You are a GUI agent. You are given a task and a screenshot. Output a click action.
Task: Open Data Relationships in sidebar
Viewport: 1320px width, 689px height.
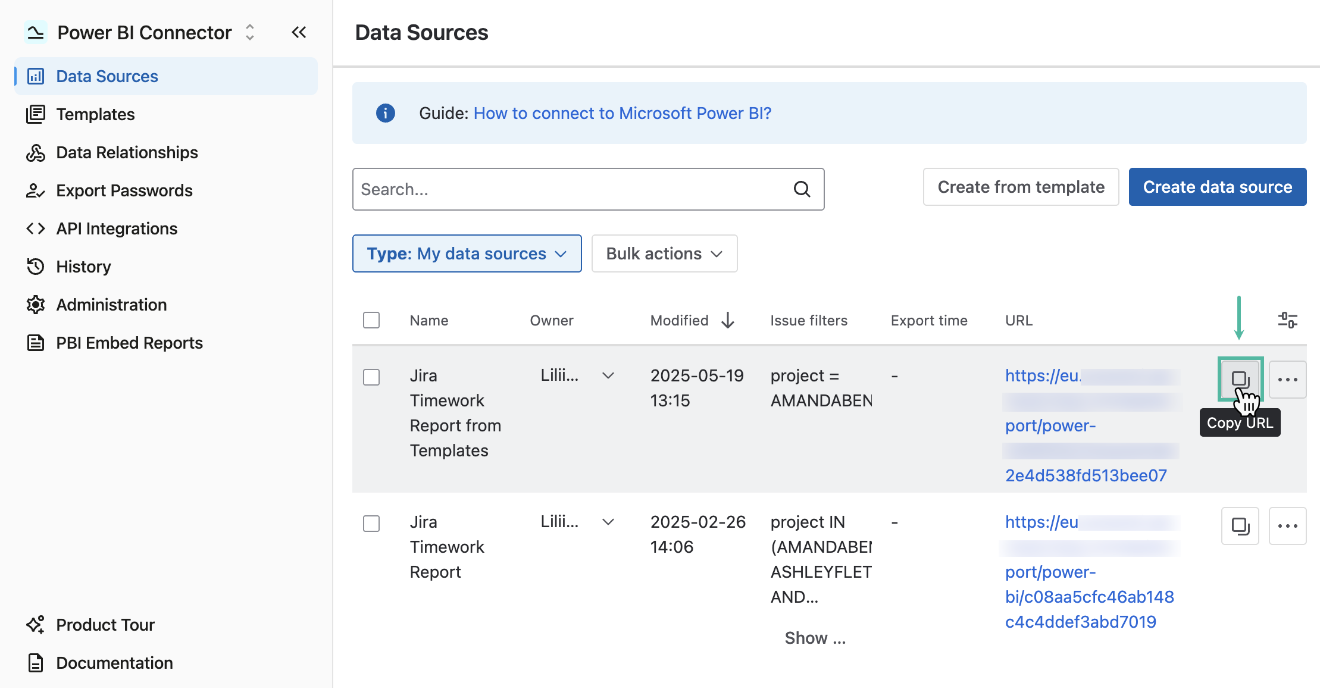[166, 152]
